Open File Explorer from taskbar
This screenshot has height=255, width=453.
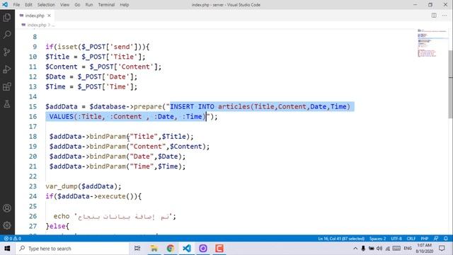(x=154, y=249)
